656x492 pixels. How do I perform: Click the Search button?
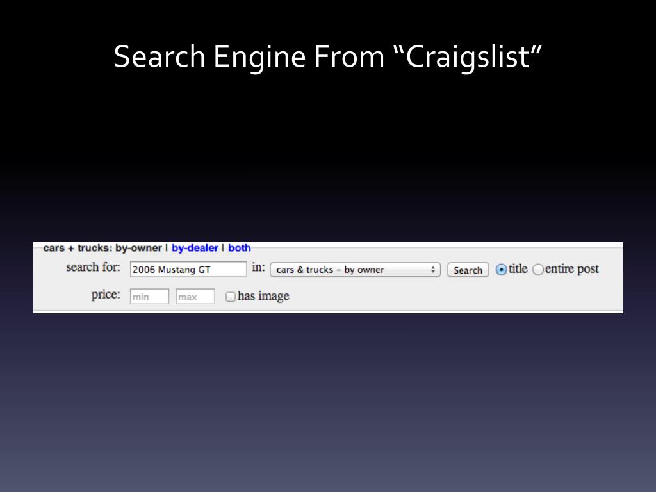(x=468, y=270)
